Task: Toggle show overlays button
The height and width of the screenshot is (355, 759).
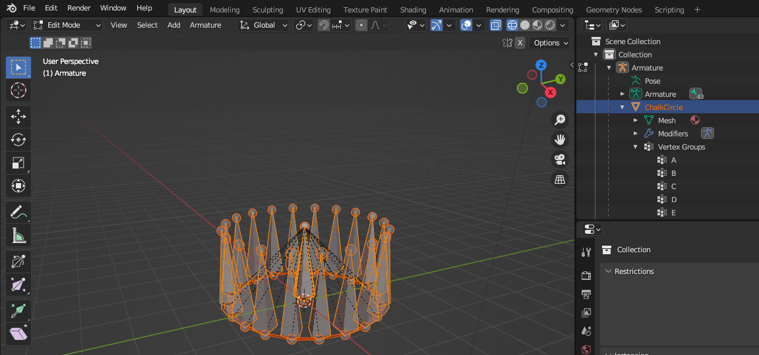Action: click(466, 25)
